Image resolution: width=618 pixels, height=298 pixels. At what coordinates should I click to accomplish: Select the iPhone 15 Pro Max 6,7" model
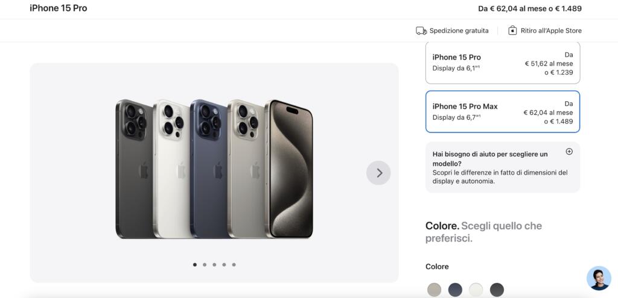coord(503,111)
